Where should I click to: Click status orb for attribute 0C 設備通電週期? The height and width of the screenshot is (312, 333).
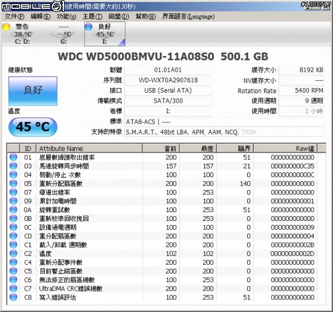pyautogui.click(x=13, y=228)
